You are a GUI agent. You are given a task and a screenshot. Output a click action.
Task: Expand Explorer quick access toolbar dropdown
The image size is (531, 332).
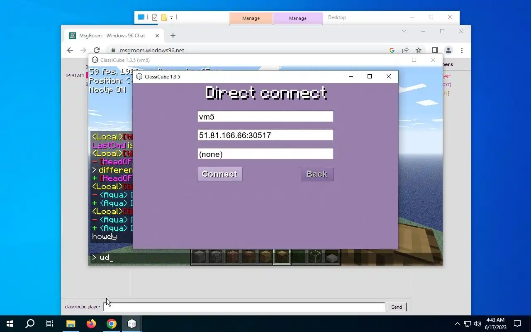(171, 18)
